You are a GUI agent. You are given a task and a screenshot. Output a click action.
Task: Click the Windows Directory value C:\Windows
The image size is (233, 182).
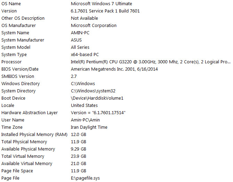[x=83, y=84]
